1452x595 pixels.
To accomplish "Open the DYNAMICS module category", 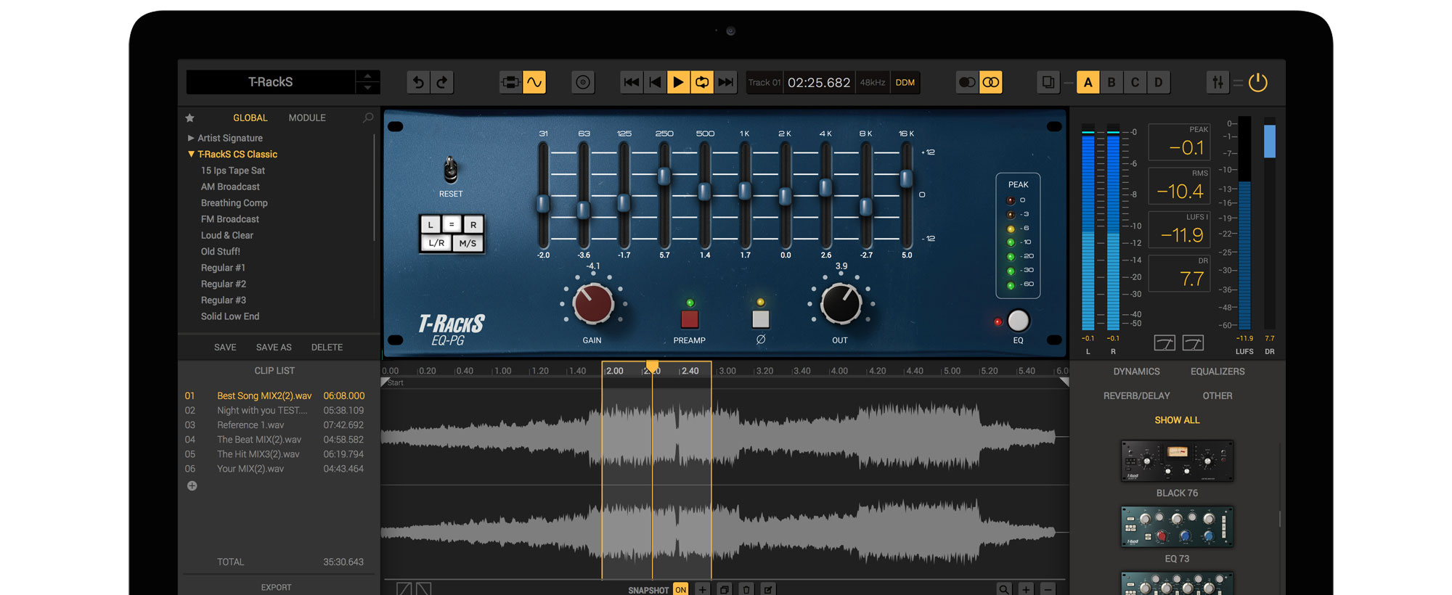I will [1137, 372].
